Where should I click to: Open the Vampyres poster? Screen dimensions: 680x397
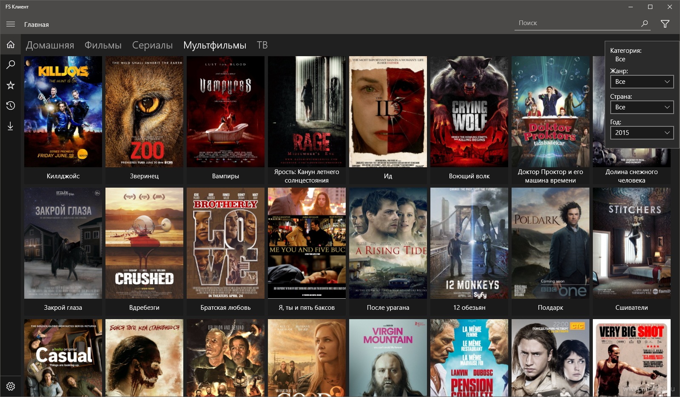[225, 111]
